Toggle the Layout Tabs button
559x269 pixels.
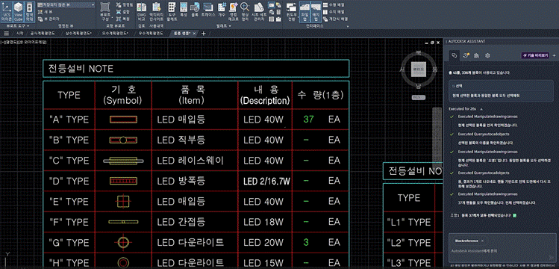[316, 12]
